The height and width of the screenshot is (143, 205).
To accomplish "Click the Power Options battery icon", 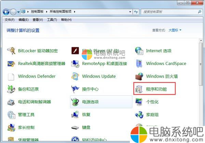I will [x=75, y=102].
